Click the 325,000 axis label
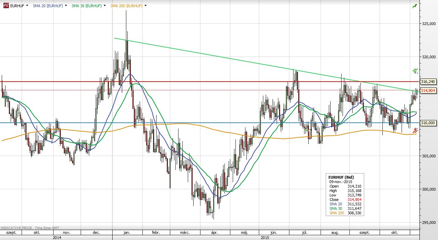 point(429,24)
